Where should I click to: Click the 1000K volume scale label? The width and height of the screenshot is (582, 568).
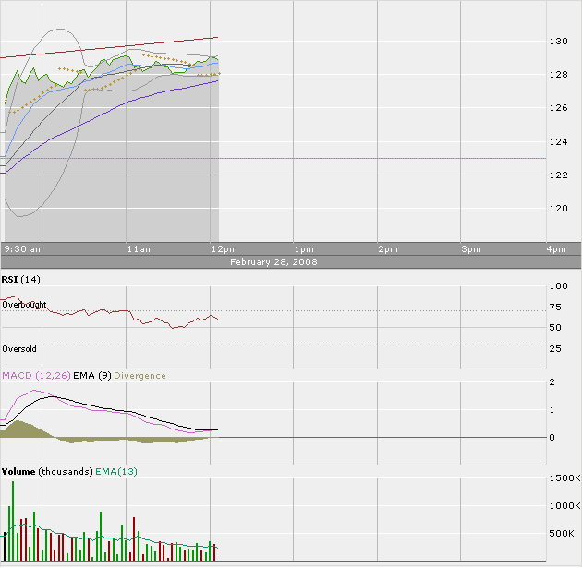point(564,506)
